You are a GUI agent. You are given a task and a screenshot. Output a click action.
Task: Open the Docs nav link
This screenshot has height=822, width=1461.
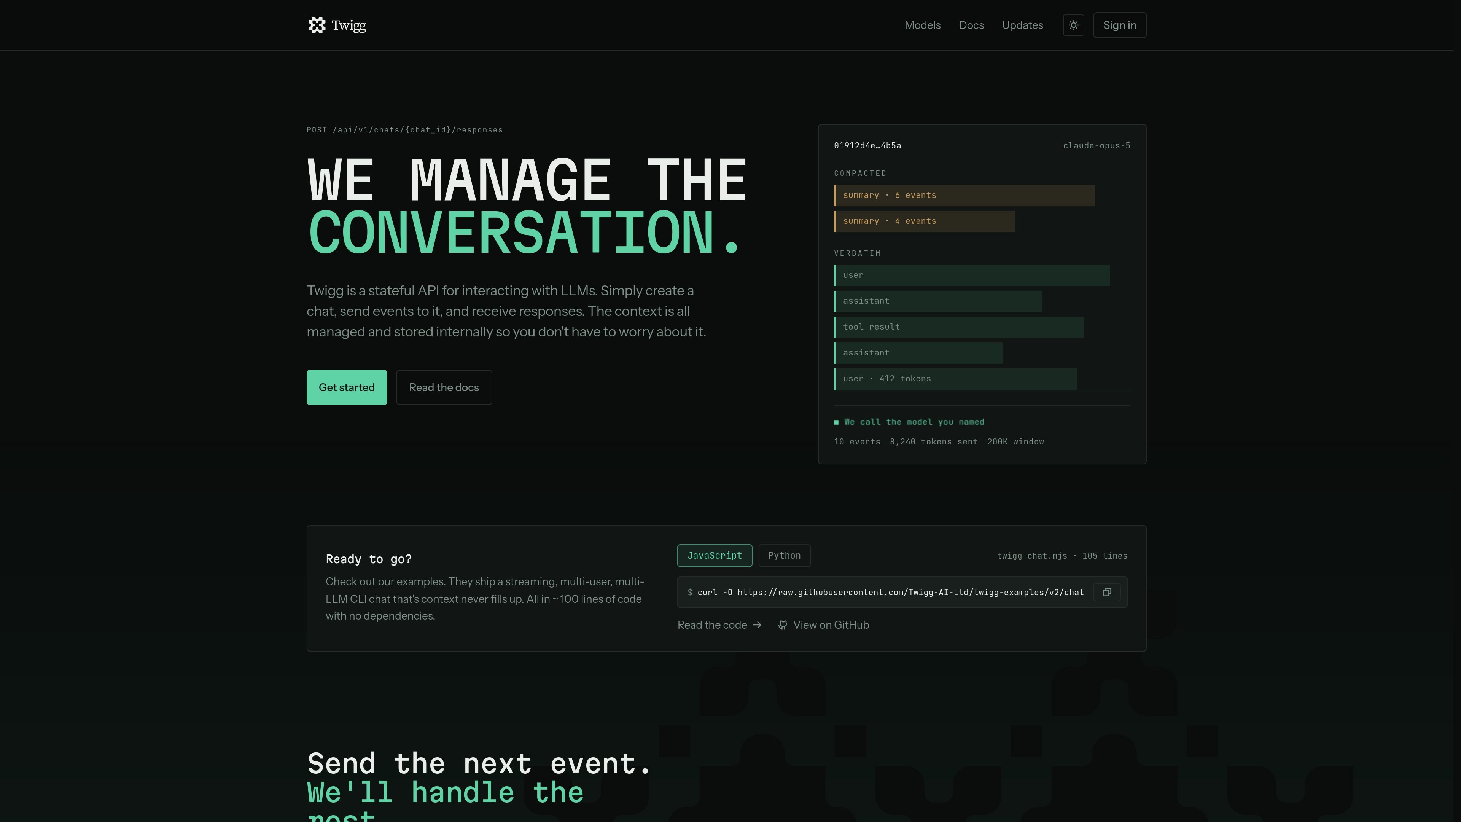[971, 25]
